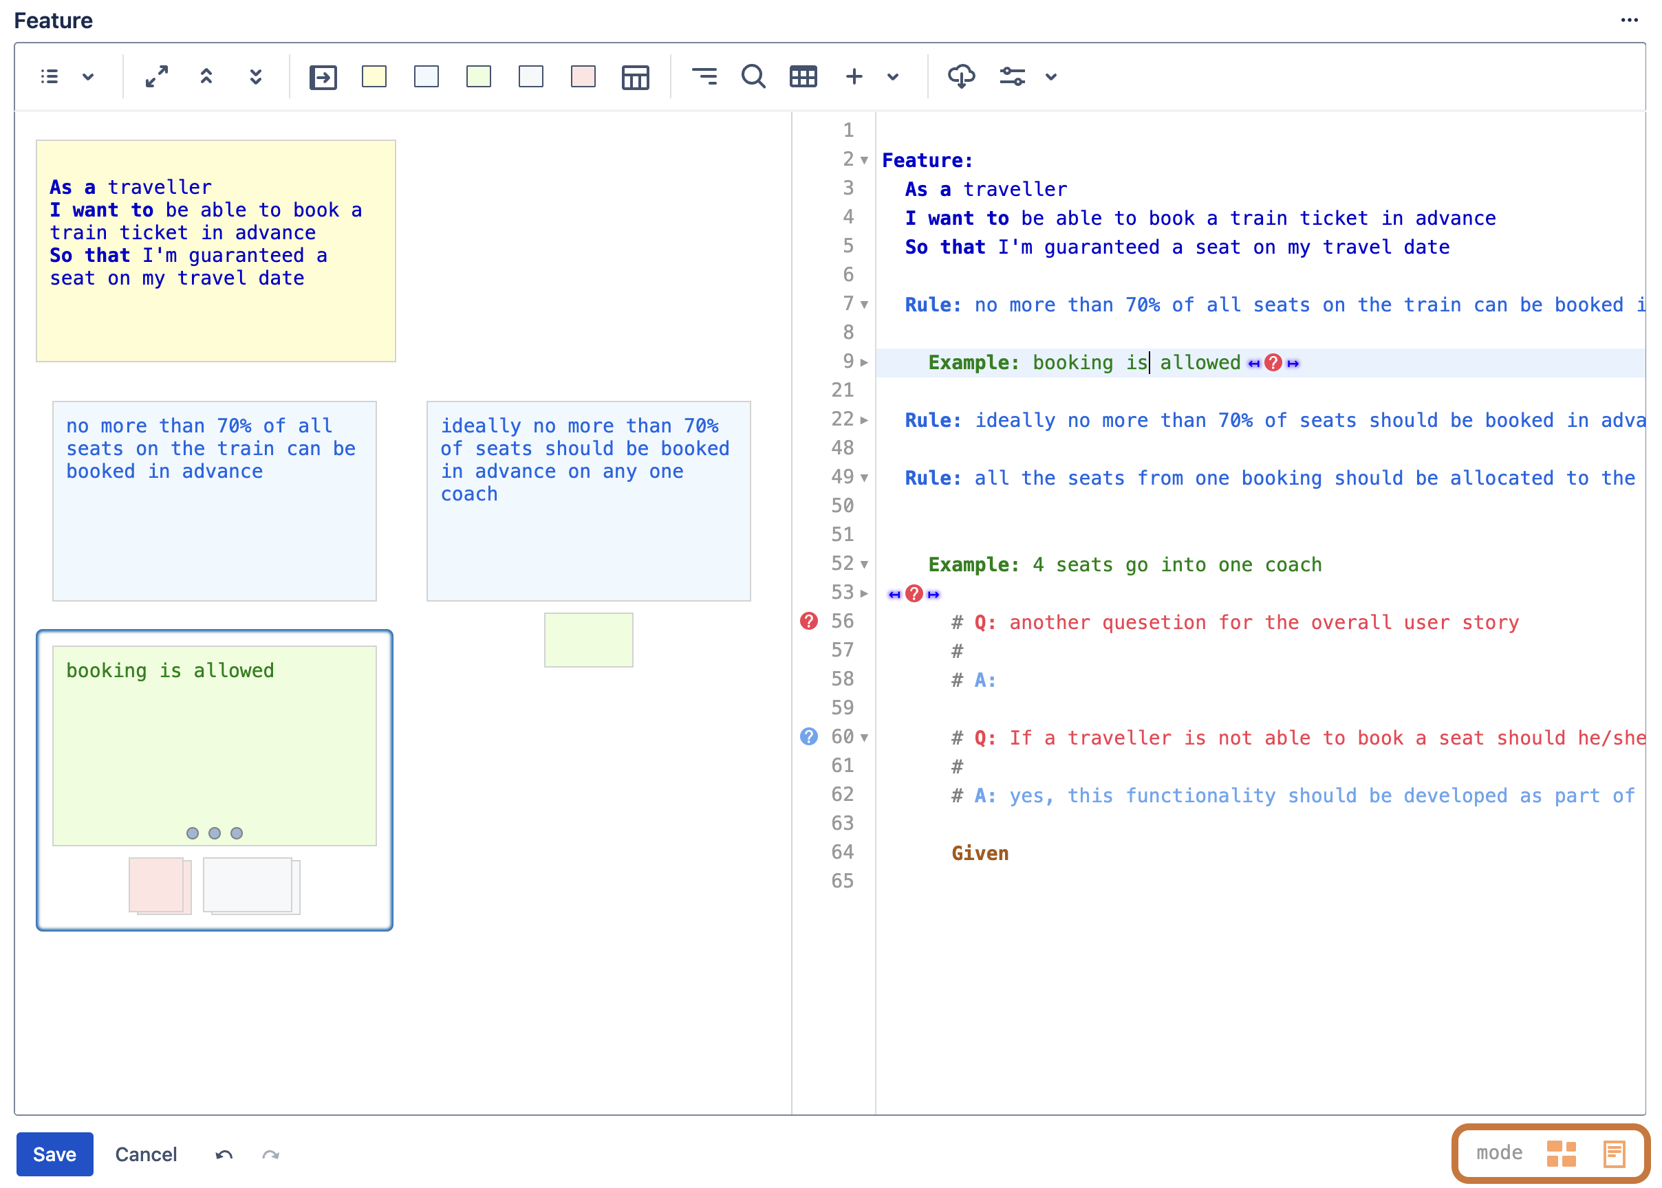Screen dimensions: 1662x1188
Task: Redo with the curved right arrow
Action: 271,1154
